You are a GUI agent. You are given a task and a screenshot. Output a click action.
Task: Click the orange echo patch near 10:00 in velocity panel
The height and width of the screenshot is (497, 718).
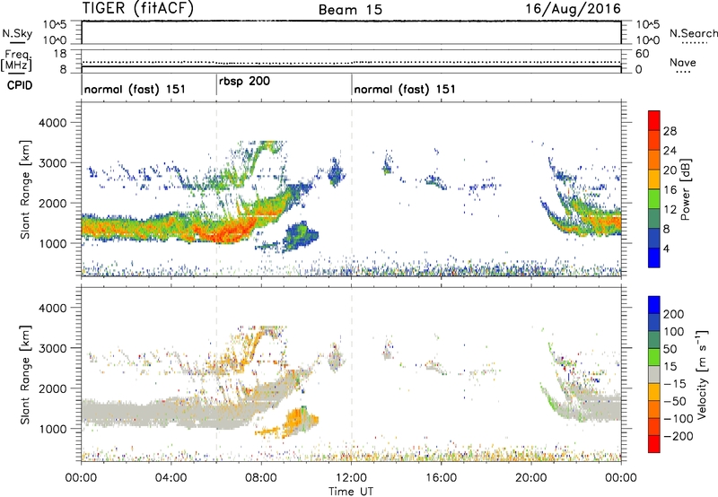pyautogui.click(x=299, y=421)
